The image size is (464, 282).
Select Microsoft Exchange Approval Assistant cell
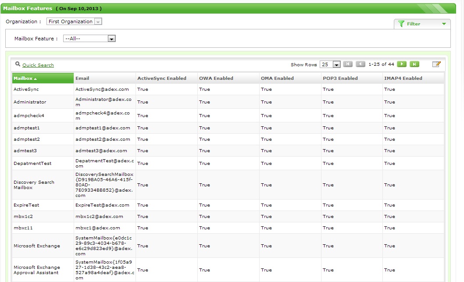[x=43, y=270]
